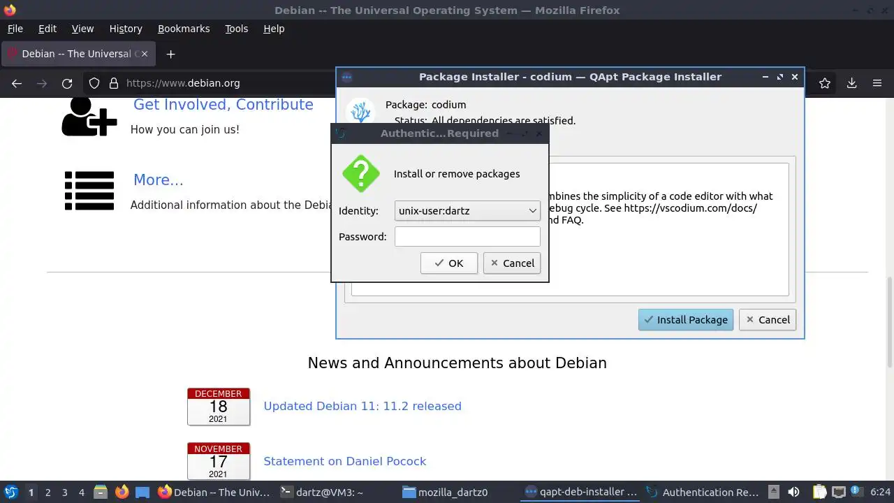Viewport: 894px width, 503px height.
Task: Minimize the QApt Package Installer window
Action: click(765, 77)
